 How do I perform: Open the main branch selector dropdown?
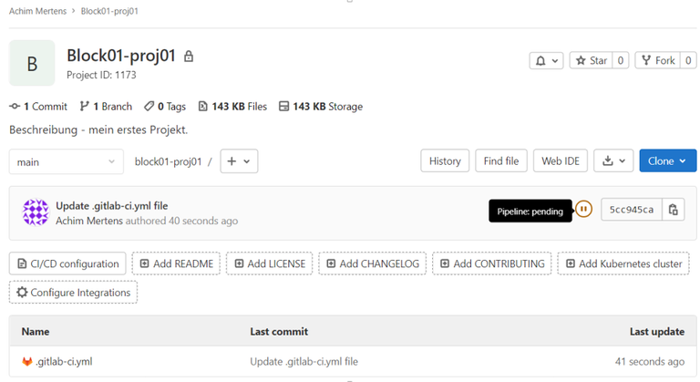(66, 161)
